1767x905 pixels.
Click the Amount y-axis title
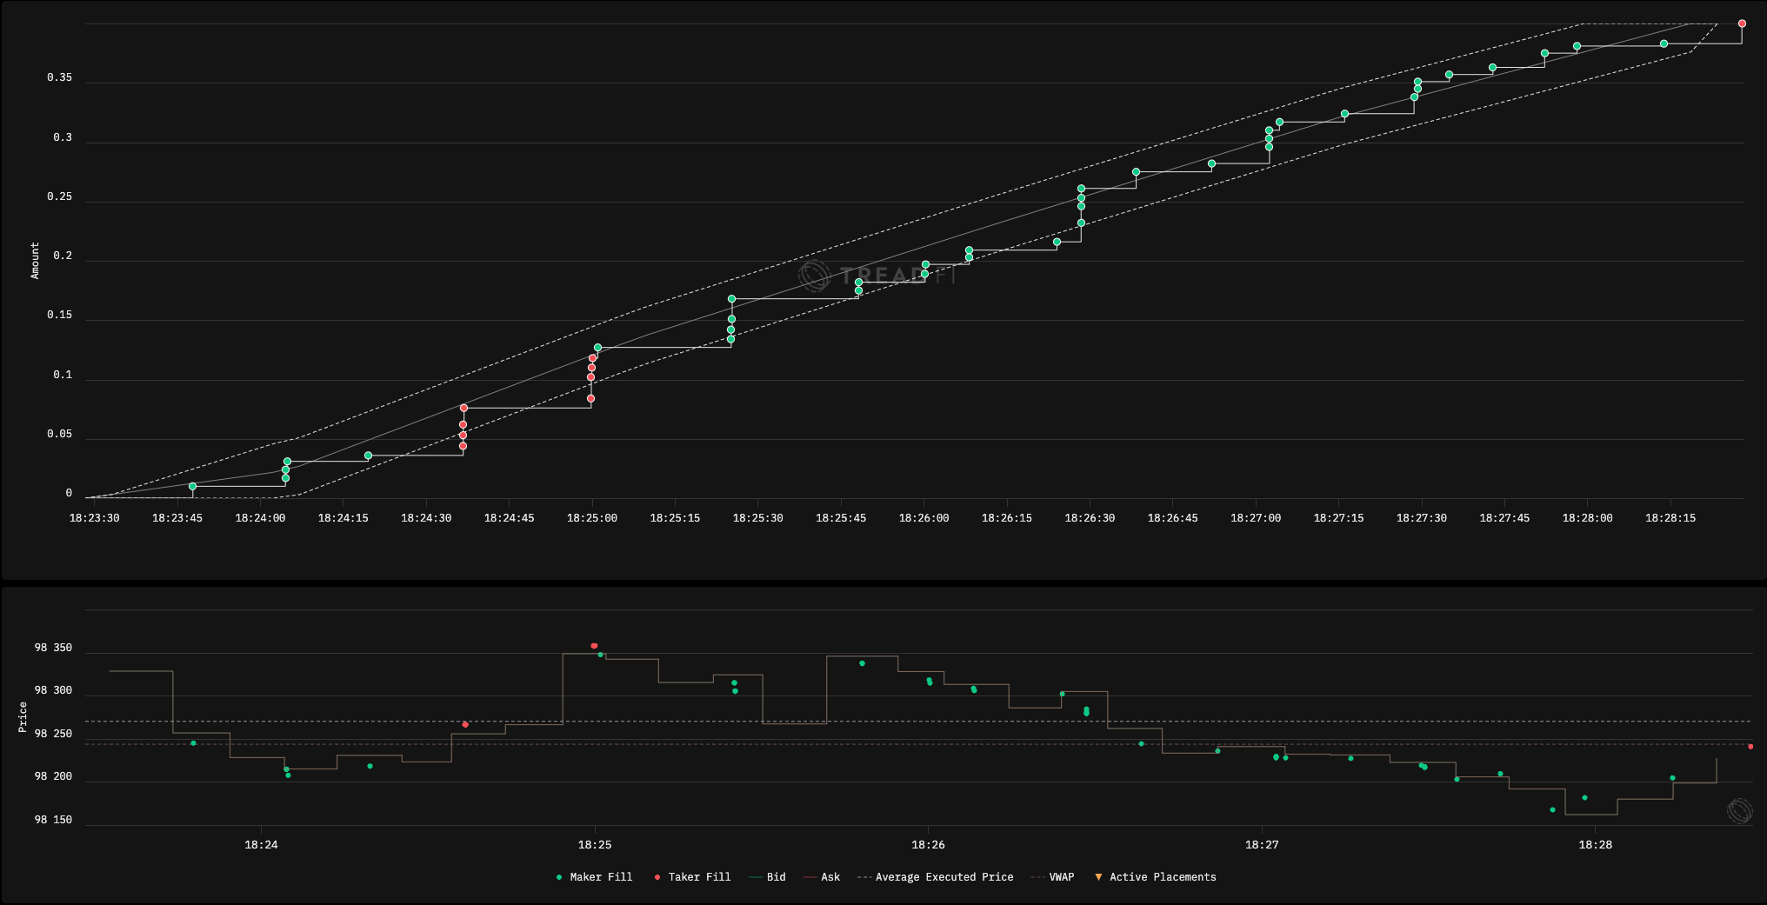[36, 261]
